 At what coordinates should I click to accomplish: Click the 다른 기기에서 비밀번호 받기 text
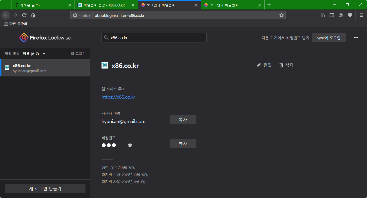[285, 38]
